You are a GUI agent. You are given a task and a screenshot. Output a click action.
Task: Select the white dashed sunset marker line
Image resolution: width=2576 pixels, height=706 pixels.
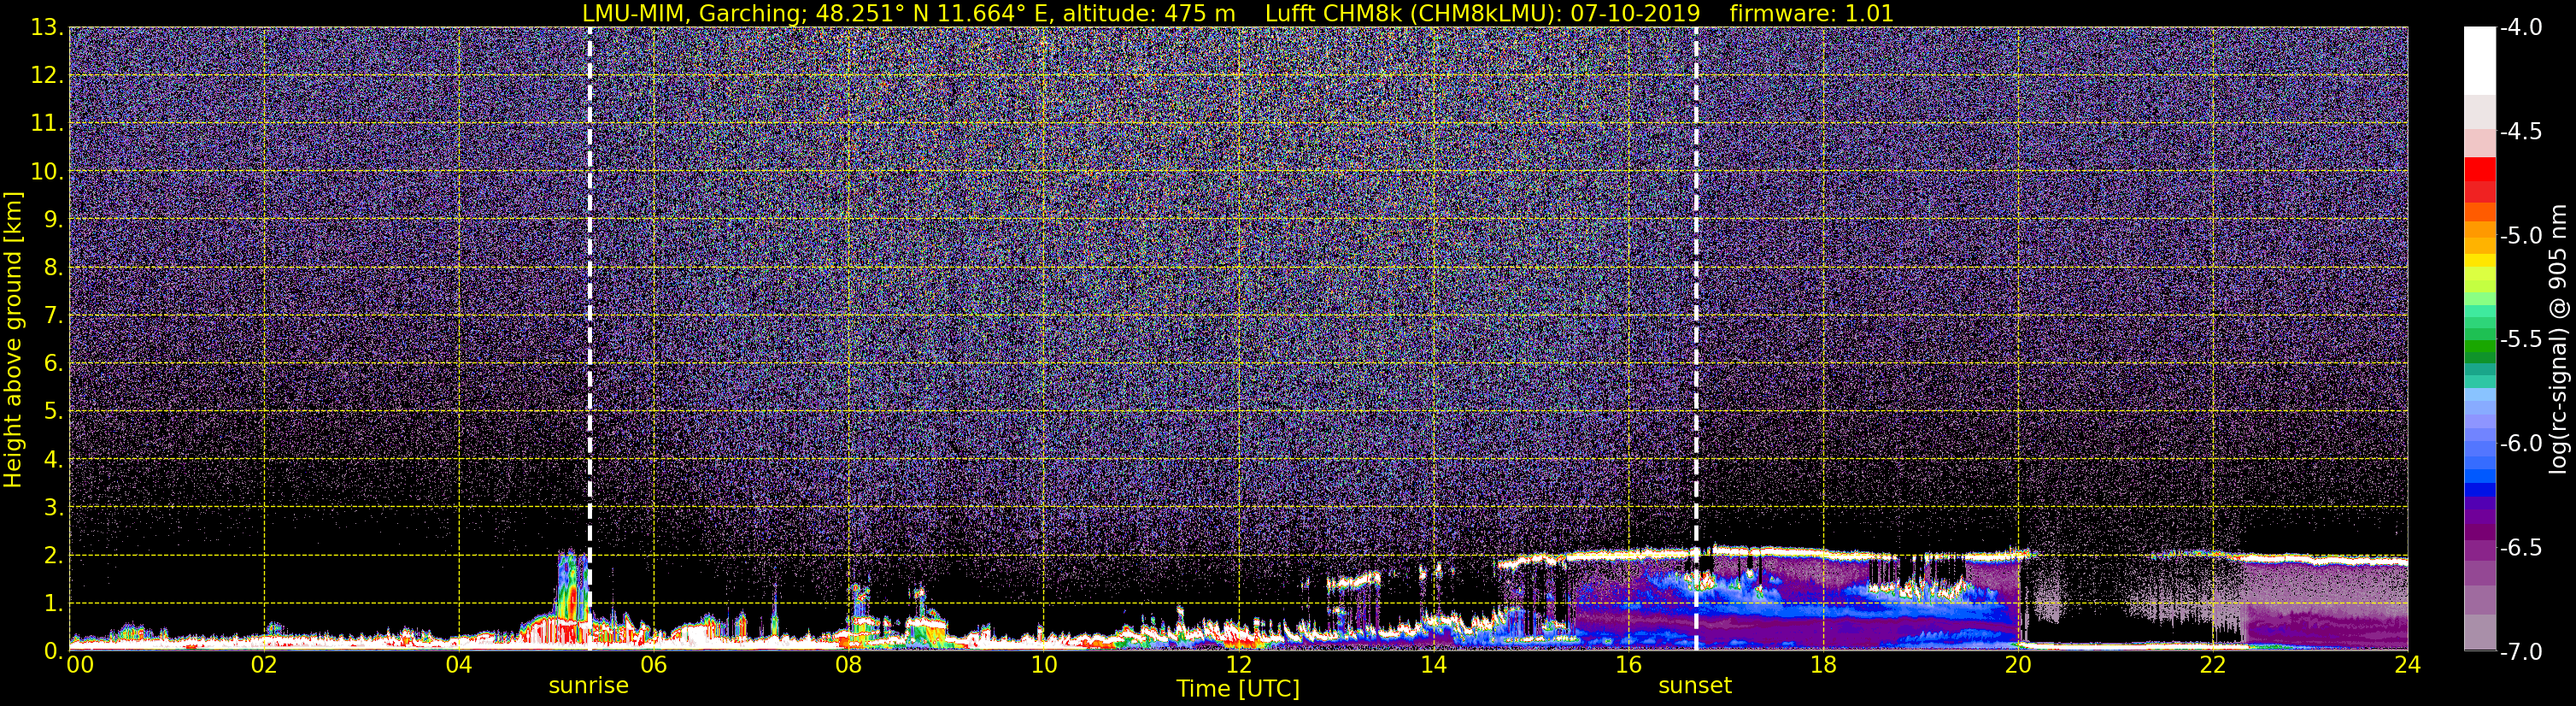click(1696, 339)
